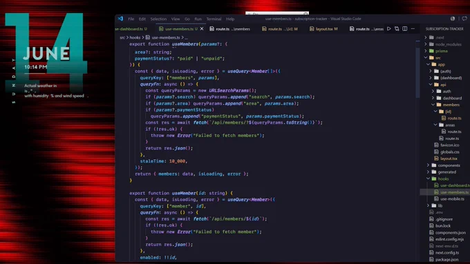Click the .gitignore file icon
The width and height of the screenshot is (470, 264).
coord(431,219)
